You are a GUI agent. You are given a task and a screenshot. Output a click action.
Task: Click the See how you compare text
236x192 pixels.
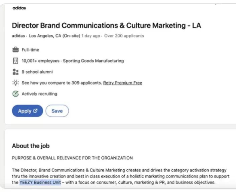click(61, 83)
